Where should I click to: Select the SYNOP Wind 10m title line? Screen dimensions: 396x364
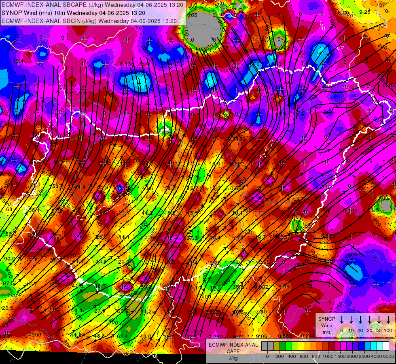point(73,13)
